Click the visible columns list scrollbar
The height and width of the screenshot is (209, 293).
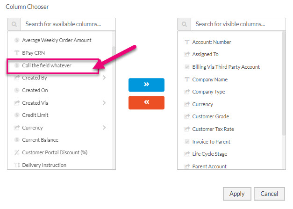tap(284, 83)
